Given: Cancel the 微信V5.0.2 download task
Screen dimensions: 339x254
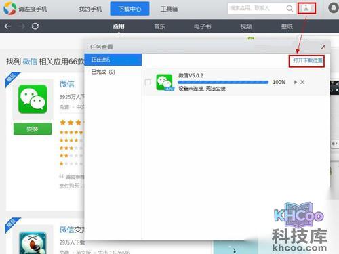Looking at the screenshot, I should [302, 82].
